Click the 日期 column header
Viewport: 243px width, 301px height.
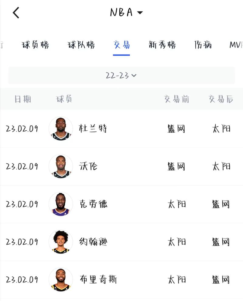pos(23,99)
